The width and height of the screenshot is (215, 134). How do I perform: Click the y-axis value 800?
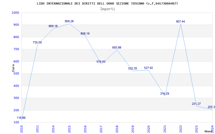(x=16, y=37)
